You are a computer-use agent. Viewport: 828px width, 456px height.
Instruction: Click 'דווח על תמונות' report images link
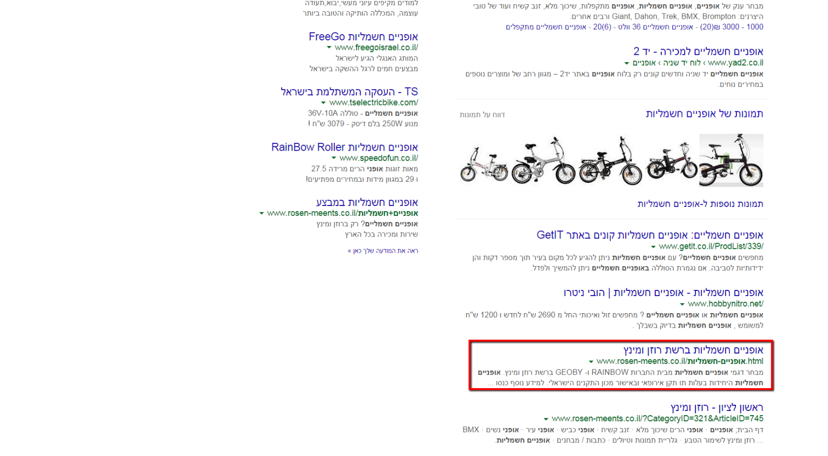[x=482, y=115]
